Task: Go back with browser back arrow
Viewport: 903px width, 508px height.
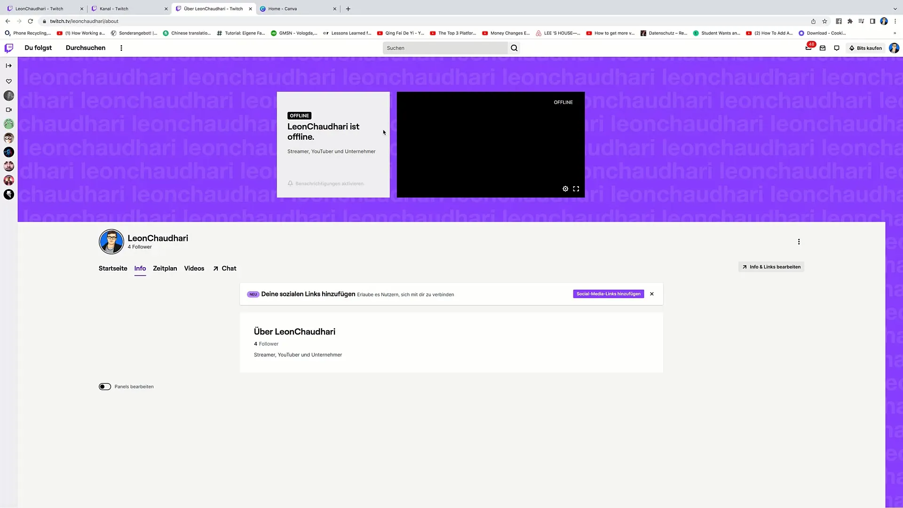Action: tap(8, 21)
